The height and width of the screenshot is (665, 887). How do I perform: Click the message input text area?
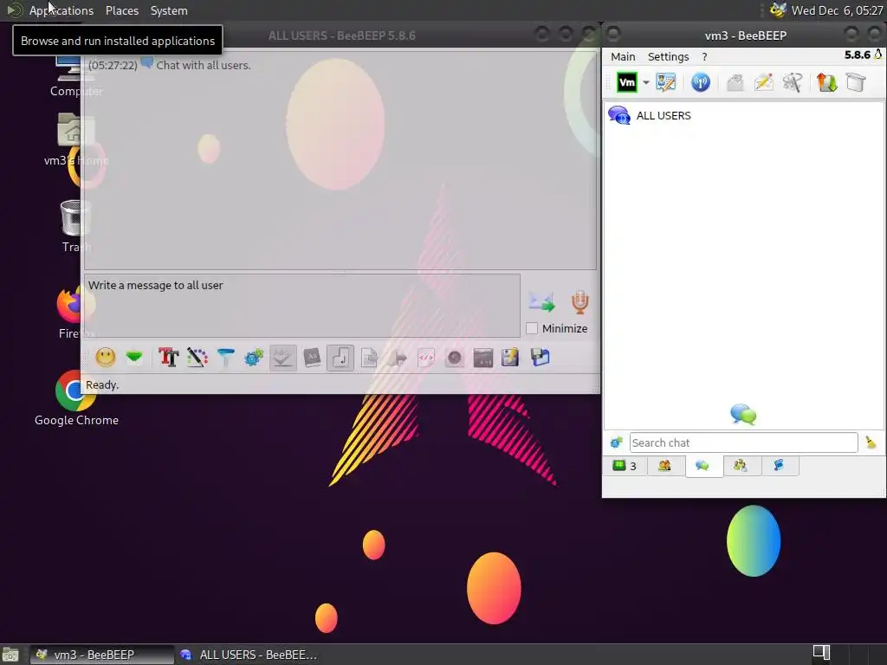(x=302, y=306)
